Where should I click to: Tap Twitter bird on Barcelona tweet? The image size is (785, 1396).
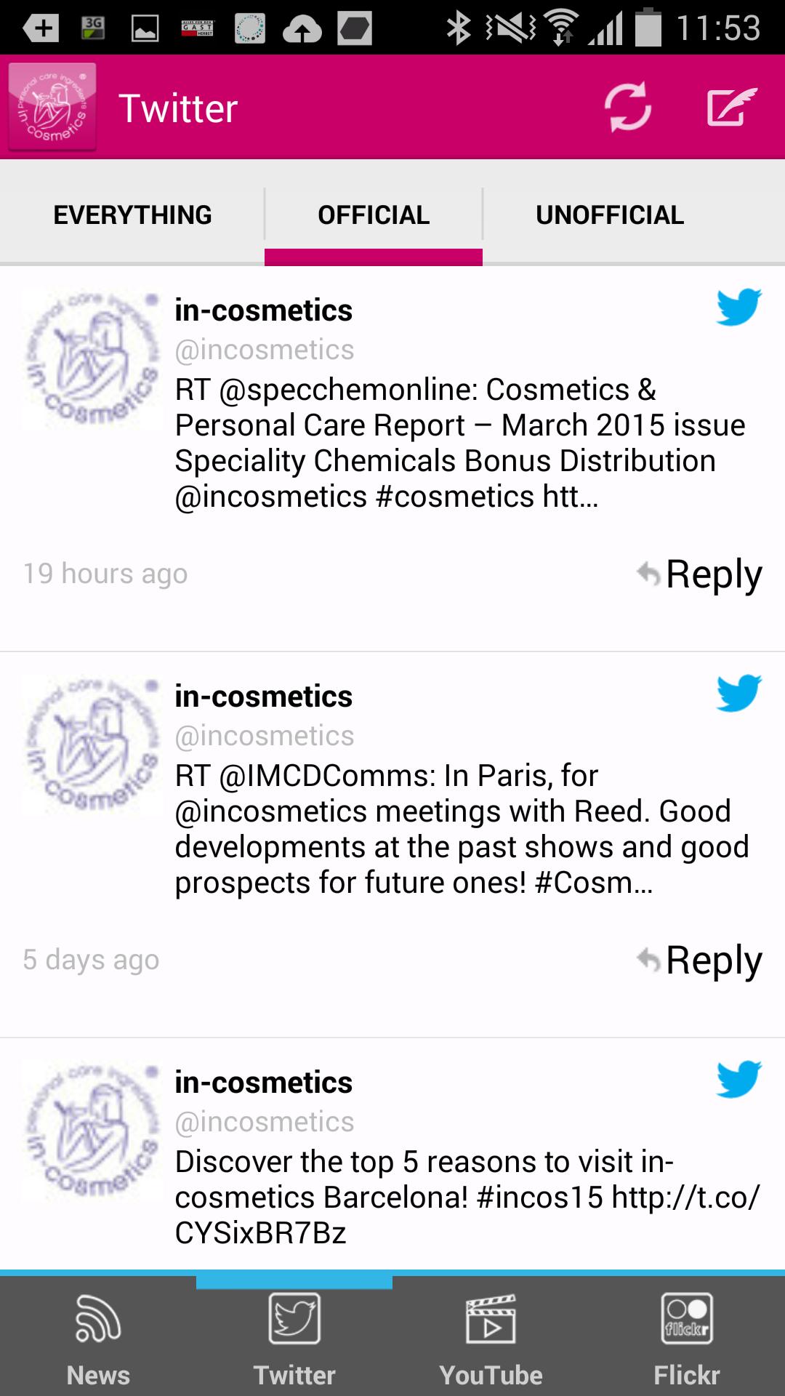point(738,1079)
